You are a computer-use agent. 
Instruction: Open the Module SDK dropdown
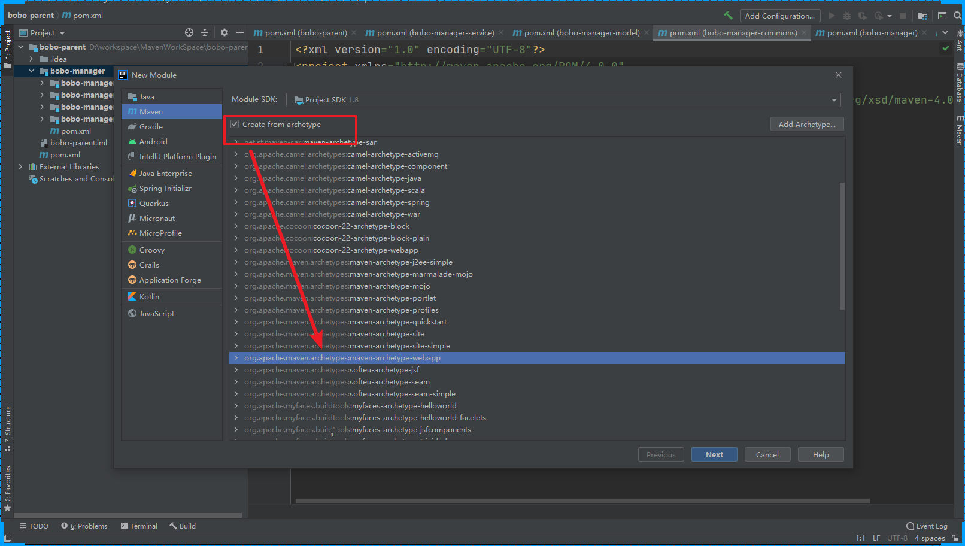click(563, 100)
